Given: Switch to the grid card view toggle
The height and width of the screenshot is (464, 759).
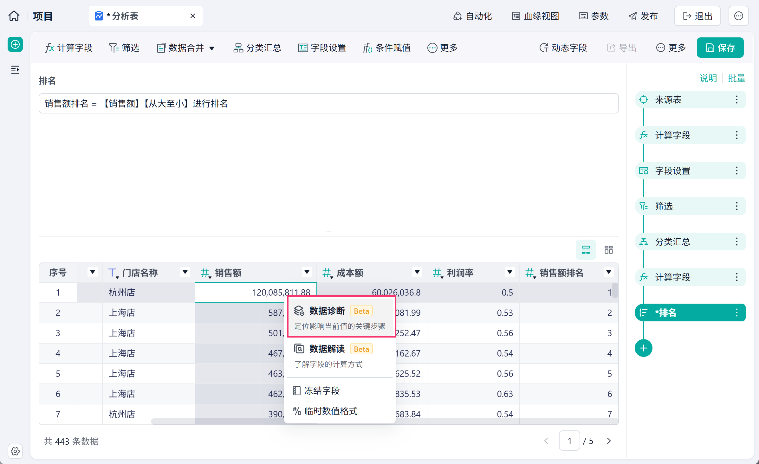Looking at the screenshot, I should [608, 250].
